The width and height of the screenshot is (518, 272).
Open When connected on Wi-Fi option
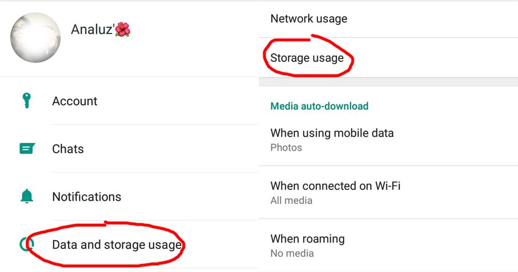[335, 186]
